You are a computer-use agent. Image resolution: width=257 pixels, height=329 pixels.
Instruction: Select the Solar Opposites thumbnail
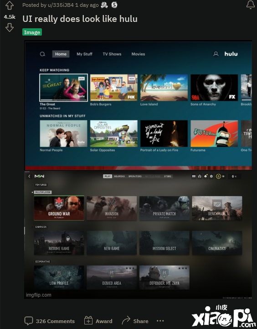pos(114,133)
